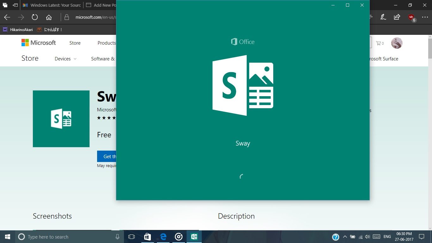432x243 pixels.
Task: Restore down the Edge browser window
Action: [x=410, y=5]
